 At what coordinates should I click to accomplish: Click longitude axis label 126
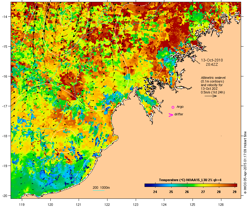[221, 205]
